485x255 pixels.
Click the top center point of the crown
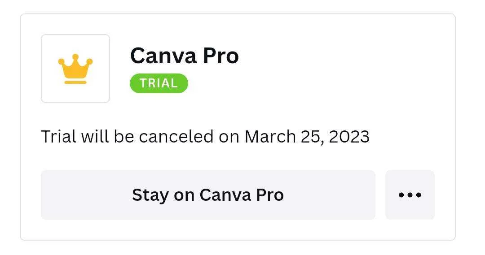[x=75, y=56]
